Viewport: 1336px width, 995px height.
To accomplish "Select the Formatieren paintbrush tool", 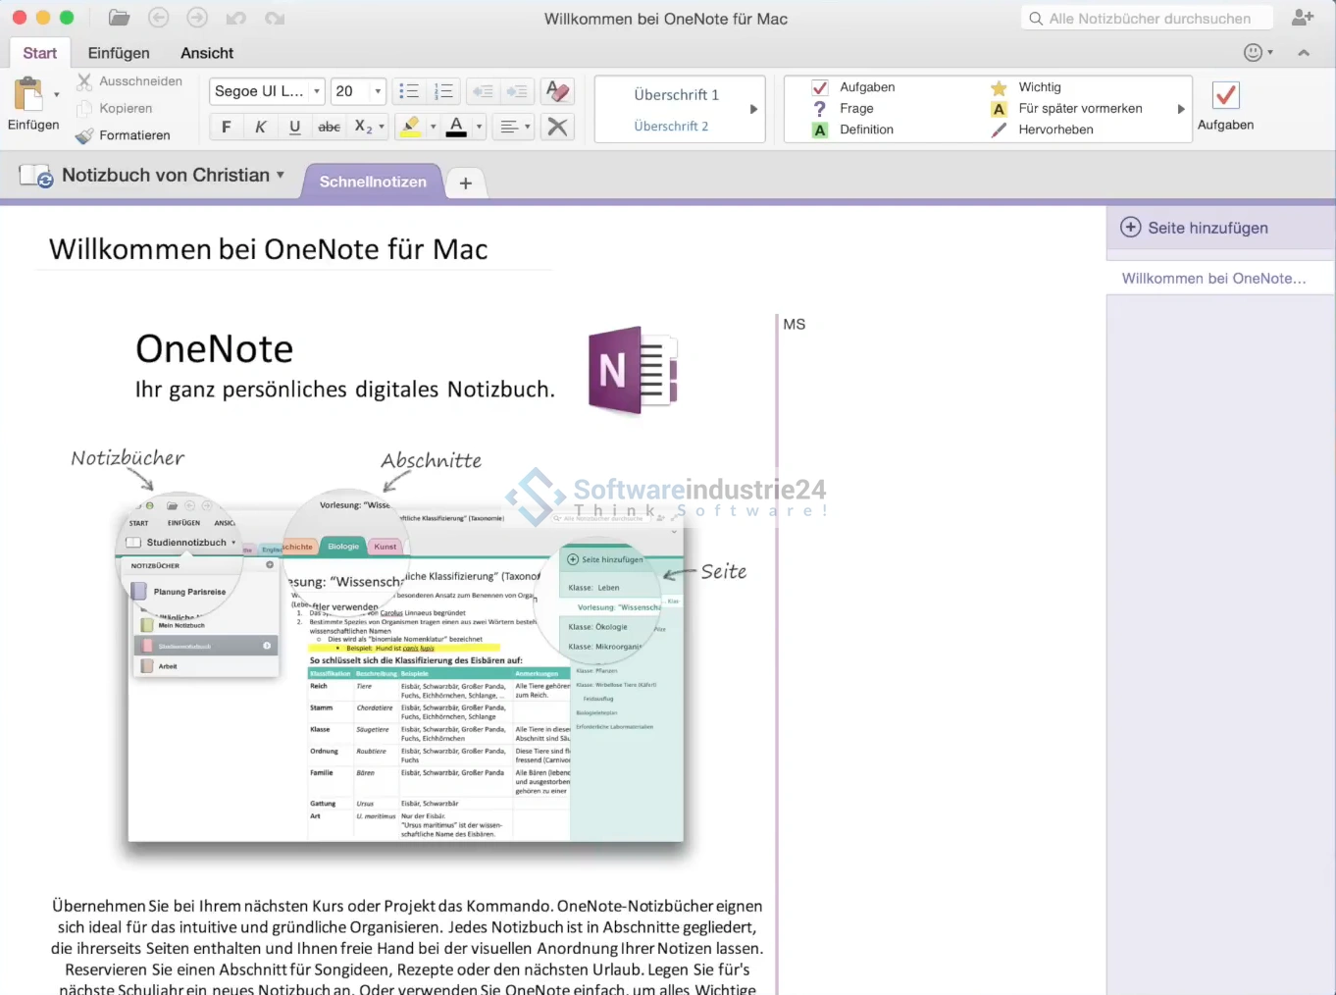I will point(124,135).
